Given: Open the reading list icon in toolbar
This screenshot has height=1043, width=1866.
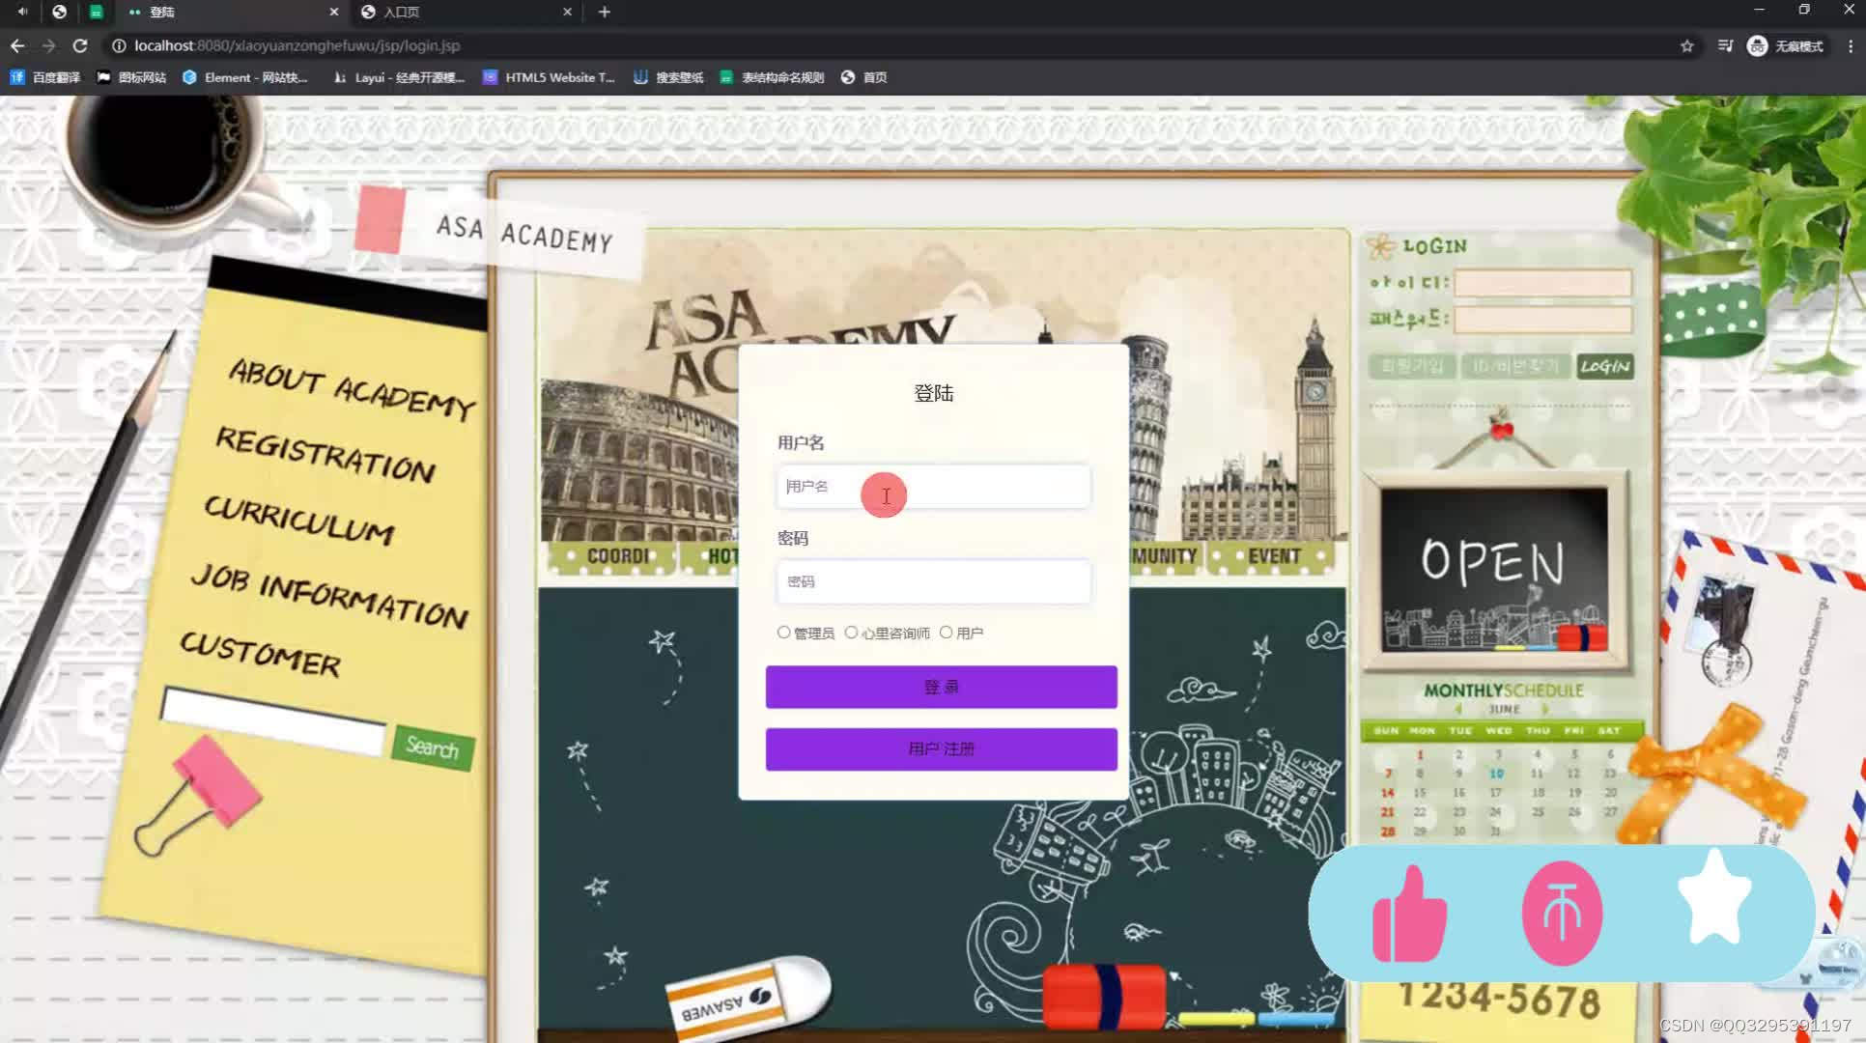Looking at the screenshot, I should point(1725,45).
